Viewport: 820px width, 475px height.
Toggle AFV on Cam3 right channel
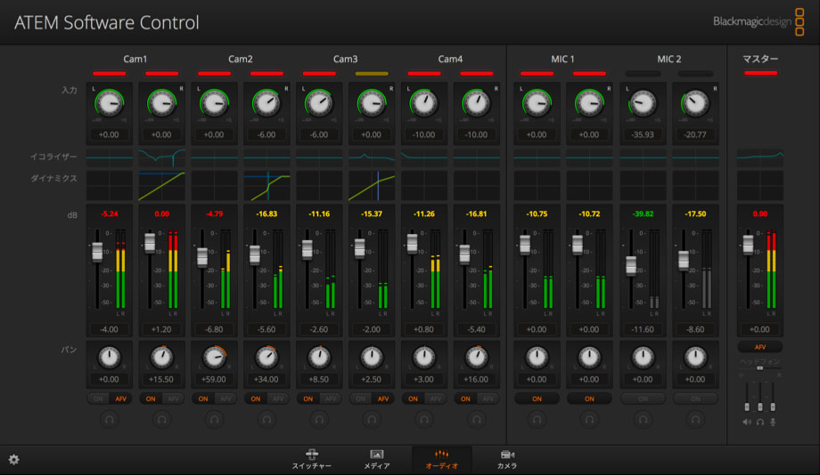click(383, 399)
